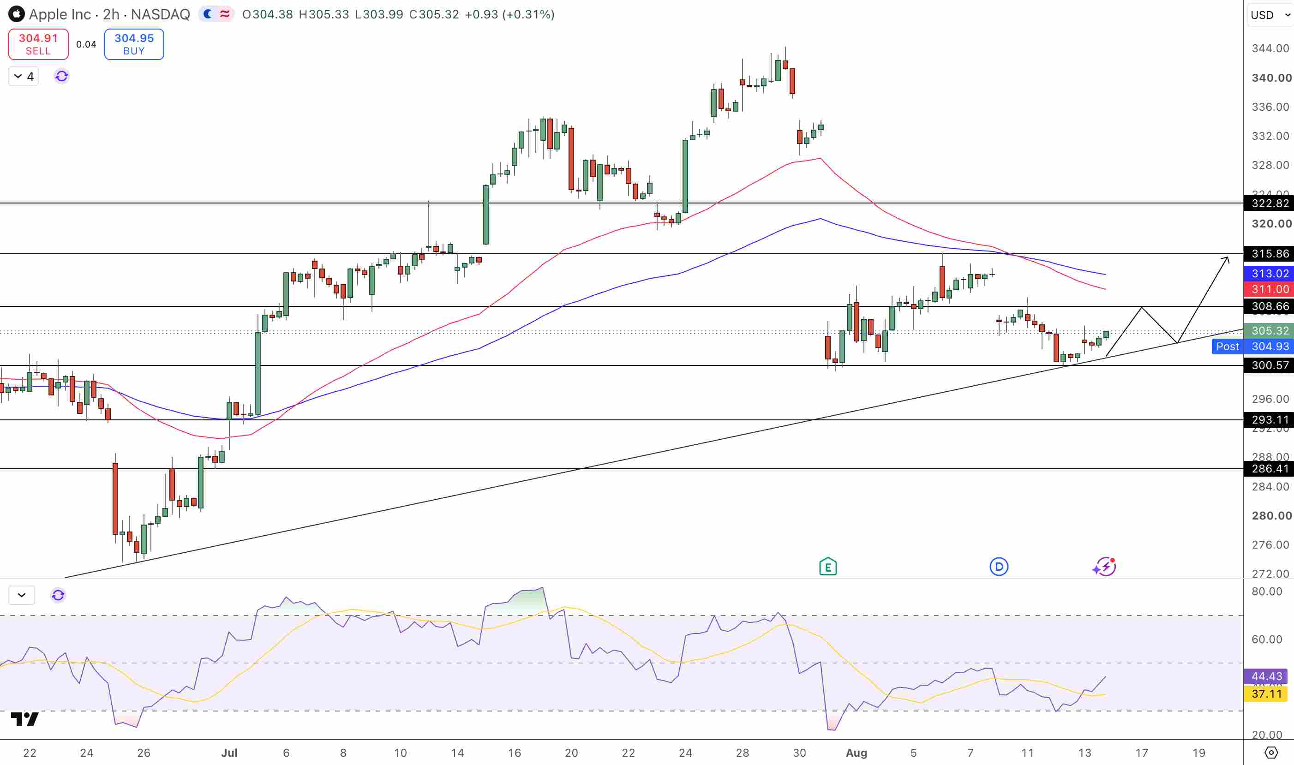Image resolution: width=1294 pixels, height=765 pixels.
Task: Click date 17 on the time axis
Action: click(x=1142, y=753)
